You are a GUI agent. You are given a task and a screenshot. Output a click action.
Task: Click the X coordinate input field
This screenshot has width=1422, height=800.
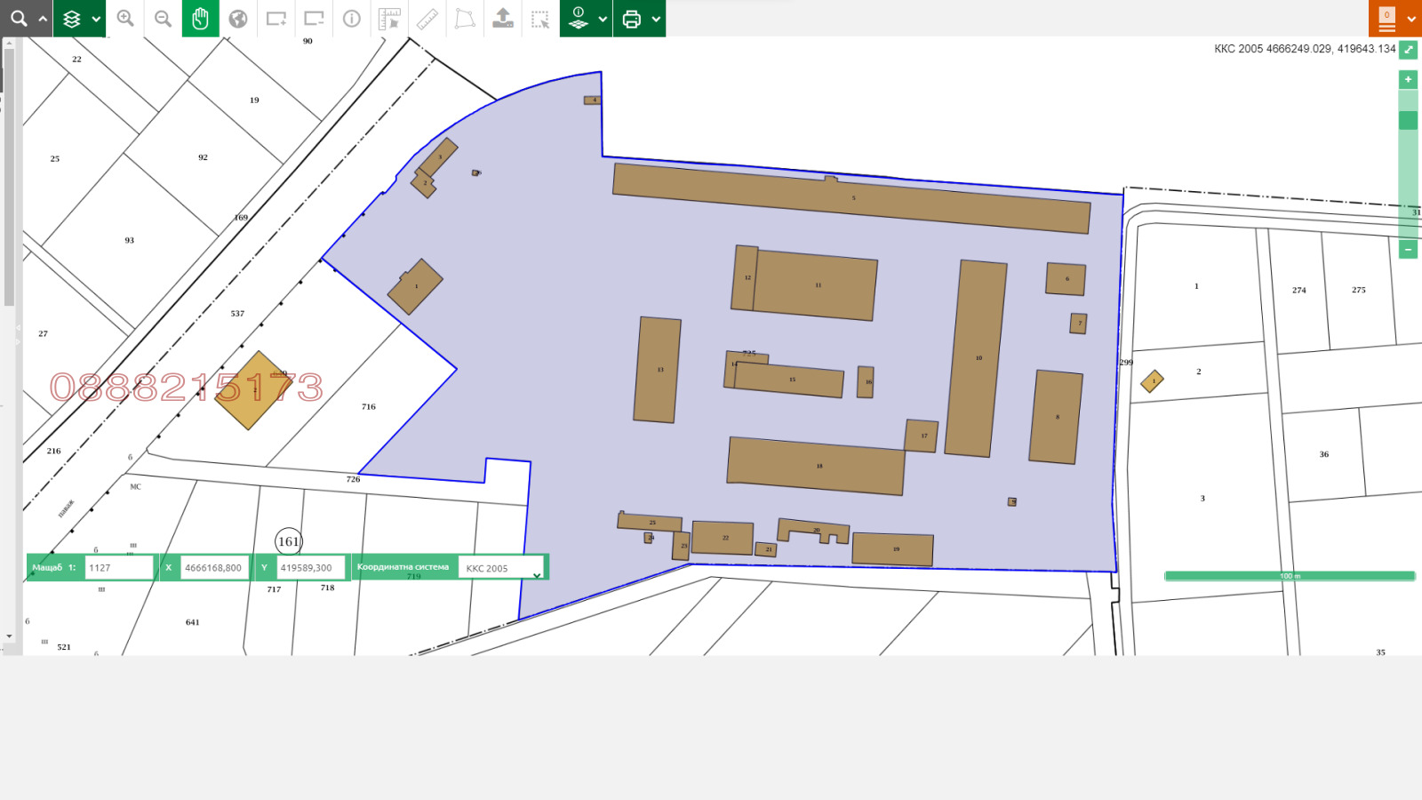pyautogui.click(x=213, y=568)
